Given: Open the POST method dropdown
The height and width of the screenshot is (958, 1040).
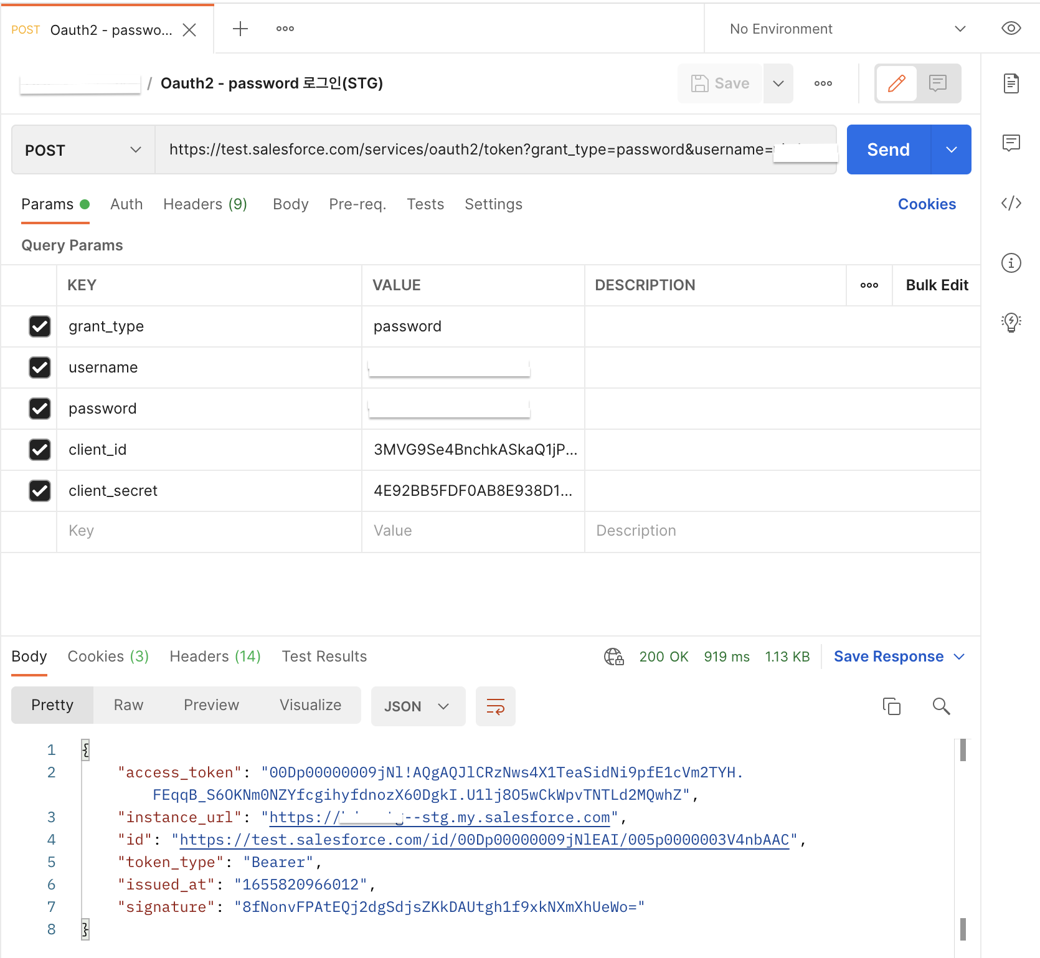Looking at the screenshot, I should click(83, 149).
